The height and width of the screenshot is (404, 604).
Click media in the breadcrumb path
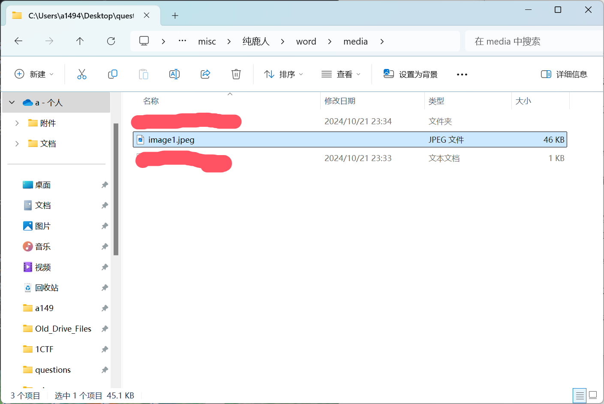pos(356,42)
